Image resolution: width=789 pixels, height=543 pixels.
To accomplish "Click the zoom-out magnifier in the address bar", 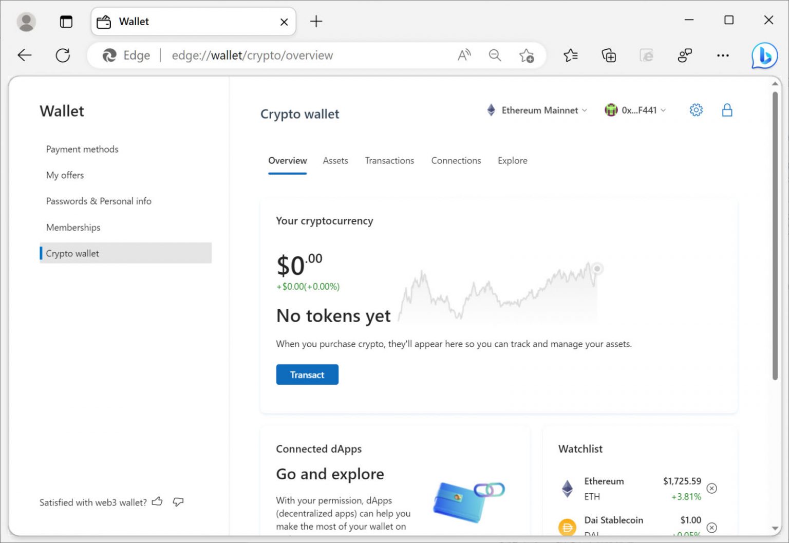I will click(495, 54).
